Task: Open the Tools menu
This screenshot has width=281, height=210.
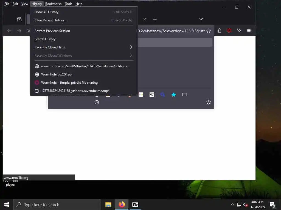Action: pyautogui.click(x=68, y=4)
